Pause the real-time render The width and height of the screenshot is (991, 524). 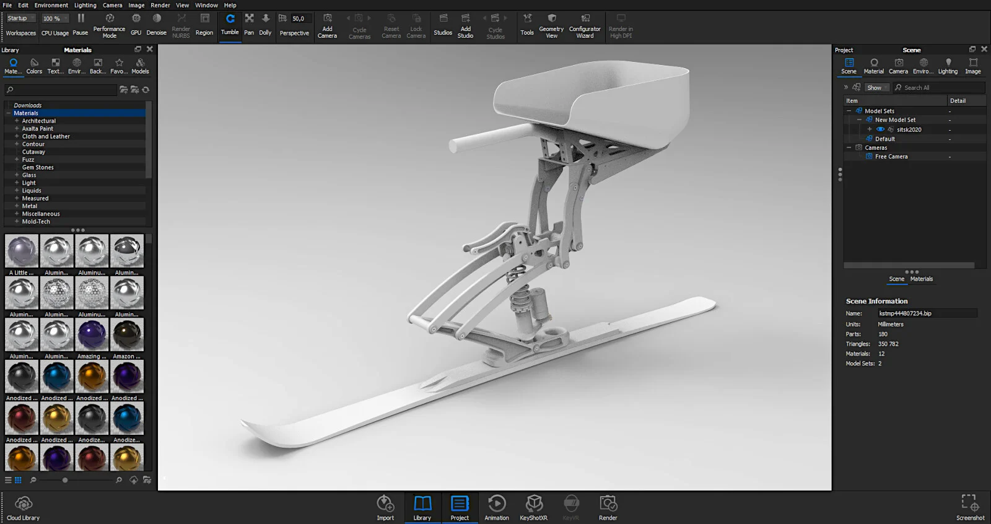[x=81, y=25]
